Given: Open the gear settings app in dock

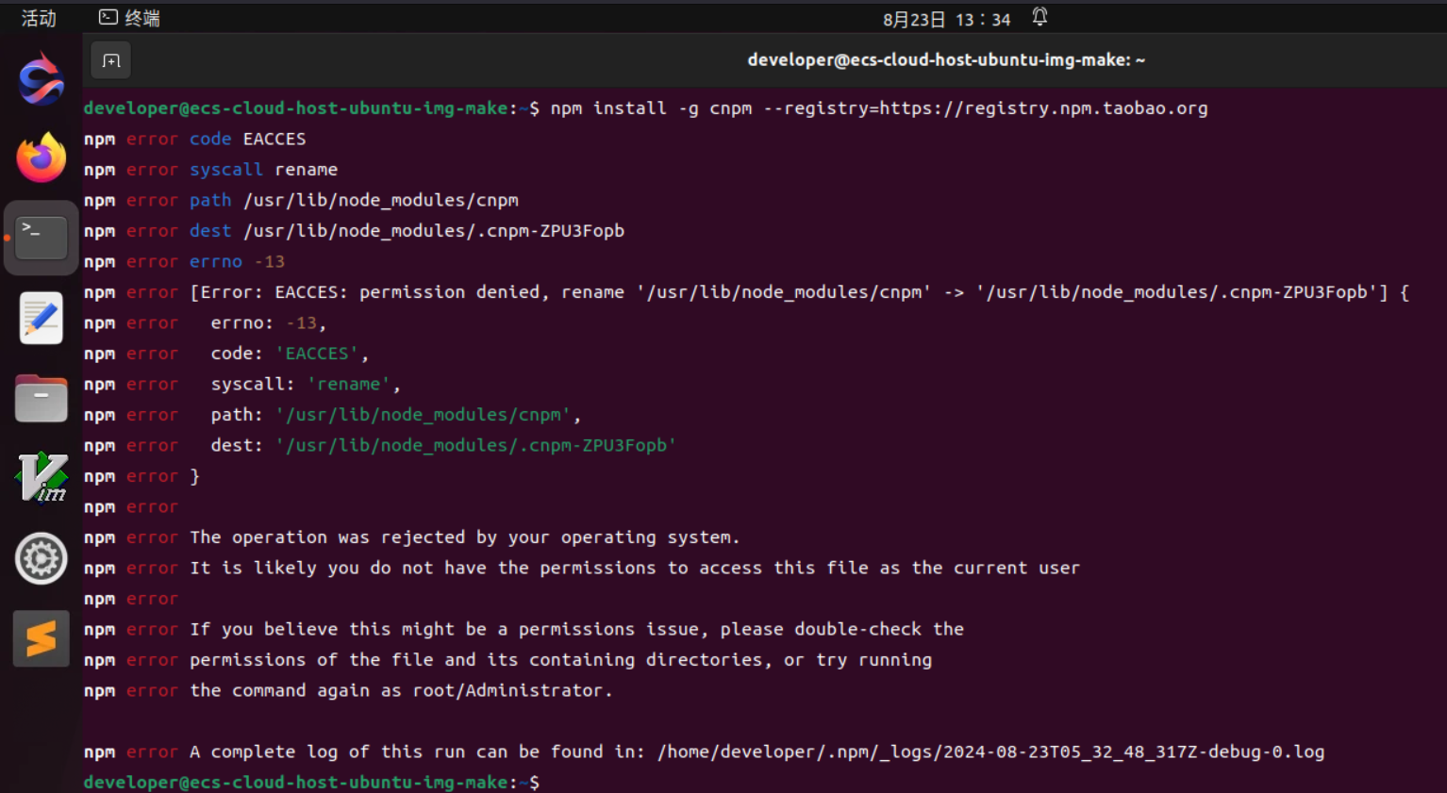Looking at the screenshot, I should [x=41, y=558].
